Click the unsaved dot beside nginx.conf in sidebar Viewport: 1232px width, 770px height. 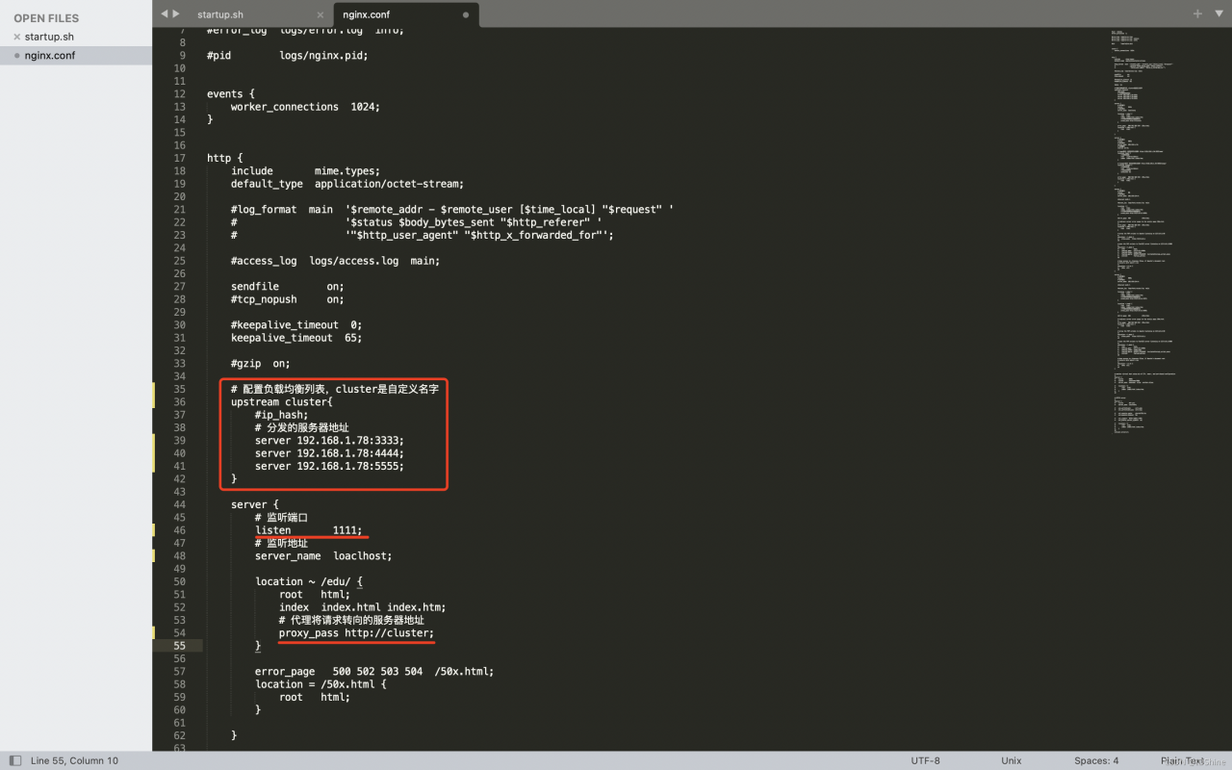tap(16, 56)
